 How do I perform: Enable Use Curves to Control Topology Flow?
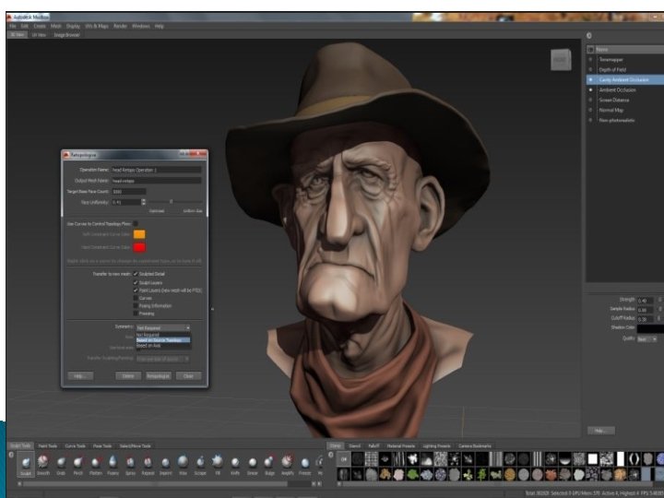(x=137, y=222)
